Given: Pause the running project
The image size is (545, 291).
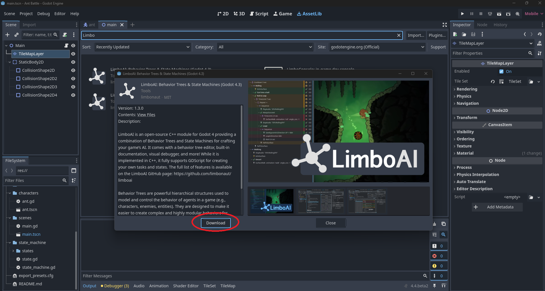Looking at the screenshot, I should (x=472, y=14).
